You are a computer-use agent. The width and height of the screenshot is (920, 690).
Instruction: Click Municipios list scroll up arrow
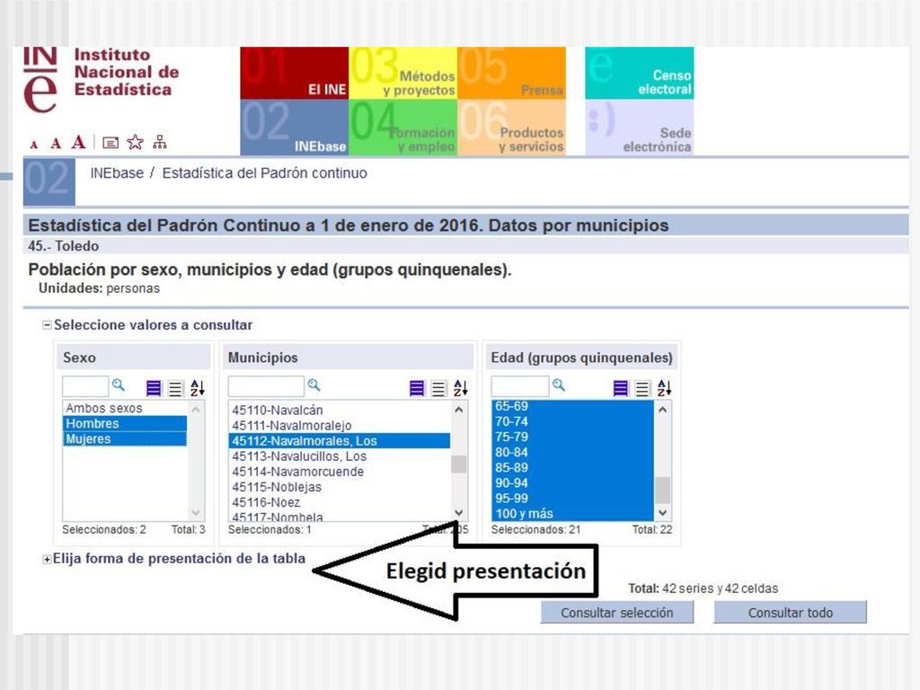click(x=459, y=410)
